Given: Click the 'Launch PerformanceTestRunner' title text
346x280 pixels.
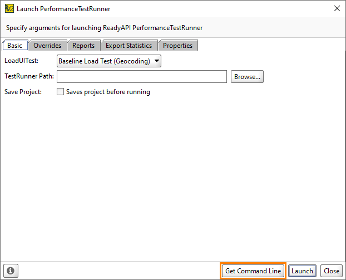Looking at the screenshot, I should [x=63, y=9].
